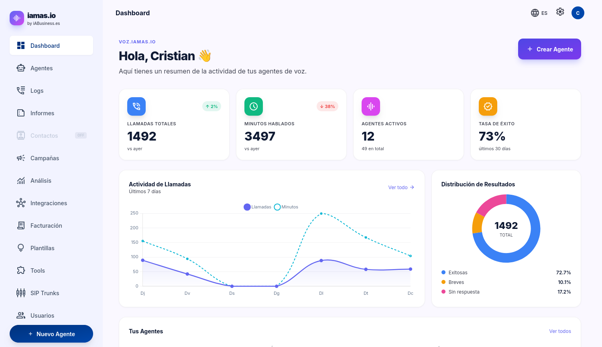Viewport: 602px width, 347px height.
Task: Click the 38% decrease badge
Action: (x=327, y=106)
